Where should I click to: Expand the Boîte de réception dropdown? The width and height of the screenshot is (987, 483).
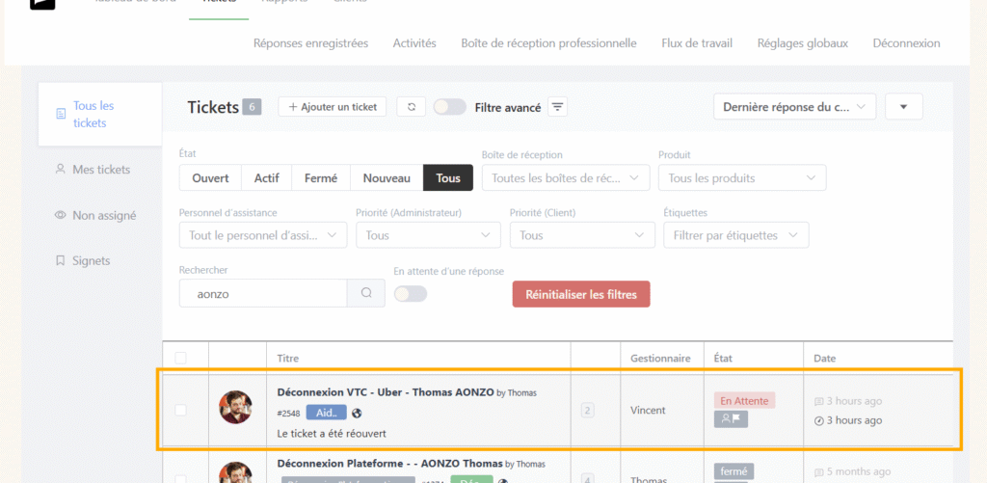(566, 178)
